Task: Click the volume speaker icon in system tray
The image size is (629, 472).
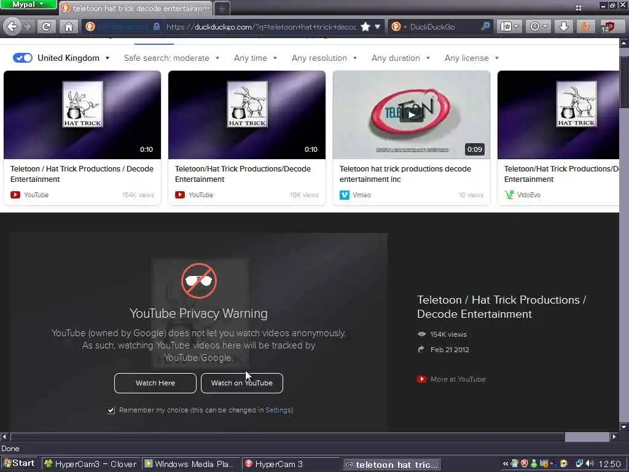Action: pos(589,463)
